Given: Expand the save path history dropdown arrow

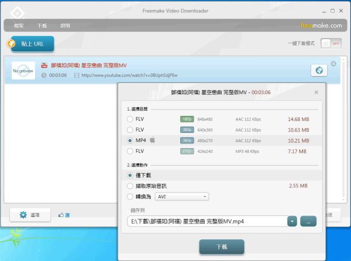Looking at the screenshot, I should [x=292, y=221].
